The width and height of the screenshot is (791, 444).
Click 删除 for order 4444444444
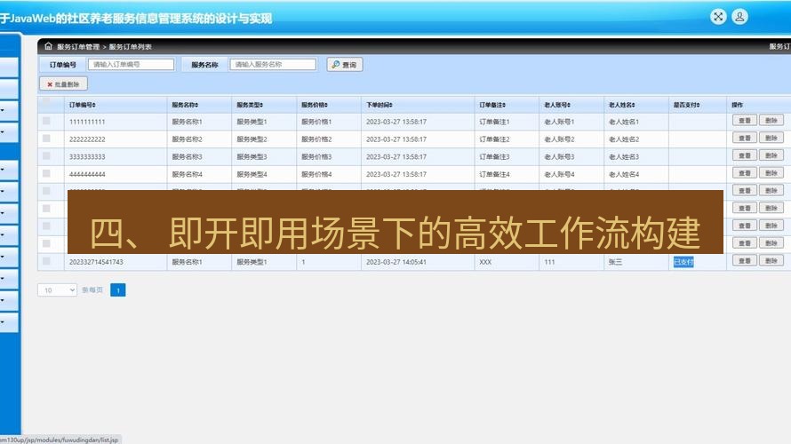tap(771, 173)
